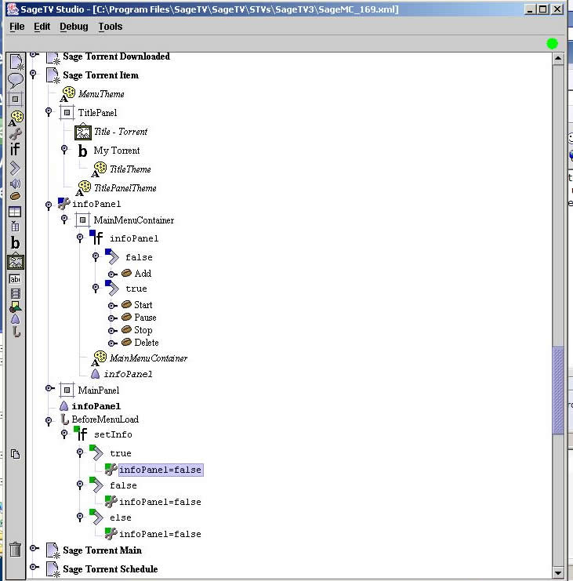573x581 pixels.
Task: Select the 'setInfo' conditional label
Action: [113, 434]
